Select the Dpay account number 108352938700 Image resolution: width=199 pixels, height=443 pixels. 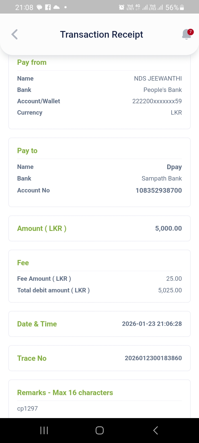point(159,190)
